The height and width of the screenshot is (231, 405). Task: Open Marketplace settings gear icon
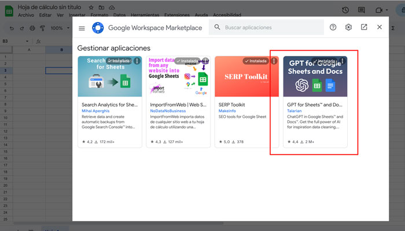(348, 27)
